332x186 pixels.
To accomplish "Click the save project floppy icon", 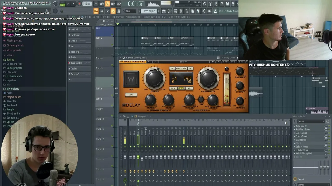I will click(227, 4).
